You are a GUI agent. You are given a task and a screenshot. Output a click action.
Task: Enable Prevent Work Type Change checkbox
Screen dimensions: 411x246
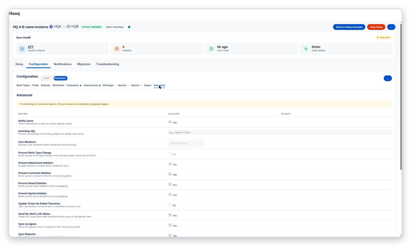click(170, 154)
